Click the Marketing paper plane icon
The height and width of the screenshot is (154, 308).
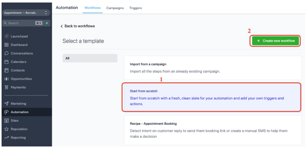7,104
